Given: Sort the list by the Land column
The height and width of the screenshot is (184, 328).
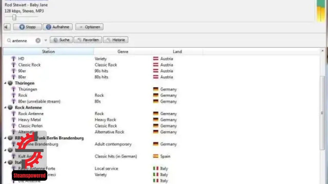Looking at the screenshot, I should pyautogui.click(x=177, y=52).
